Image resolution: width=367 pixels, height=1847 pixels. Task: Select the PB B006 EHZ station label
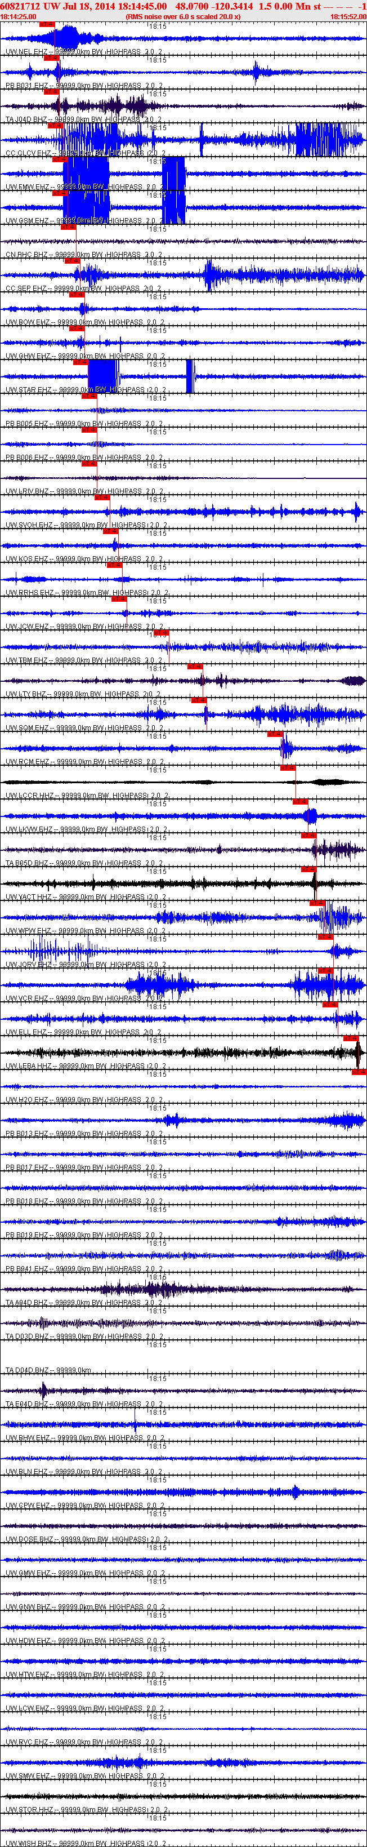point(84,458)
